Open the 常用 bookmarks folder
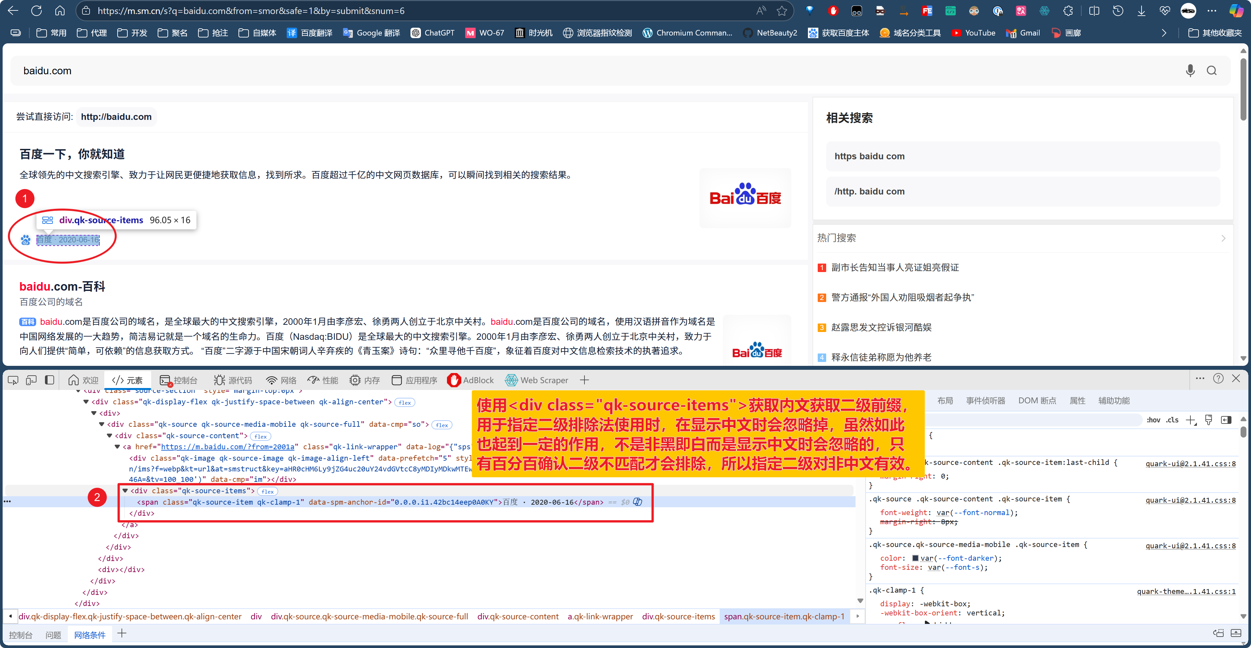This screenshot has height=648, width=1251. pos(51,33)
